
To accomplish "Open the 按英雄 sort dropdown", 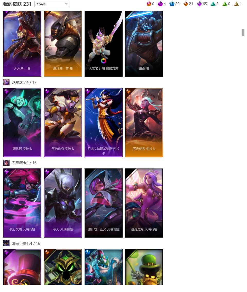I will pyautogui.click(x=52, y=4).
